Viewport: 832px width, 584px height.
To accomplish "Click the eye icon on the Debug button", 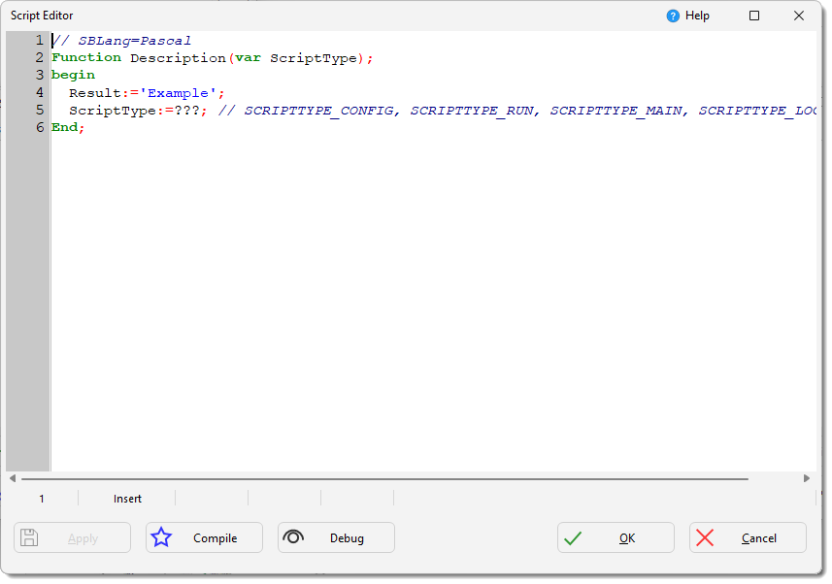I will 294,537.
